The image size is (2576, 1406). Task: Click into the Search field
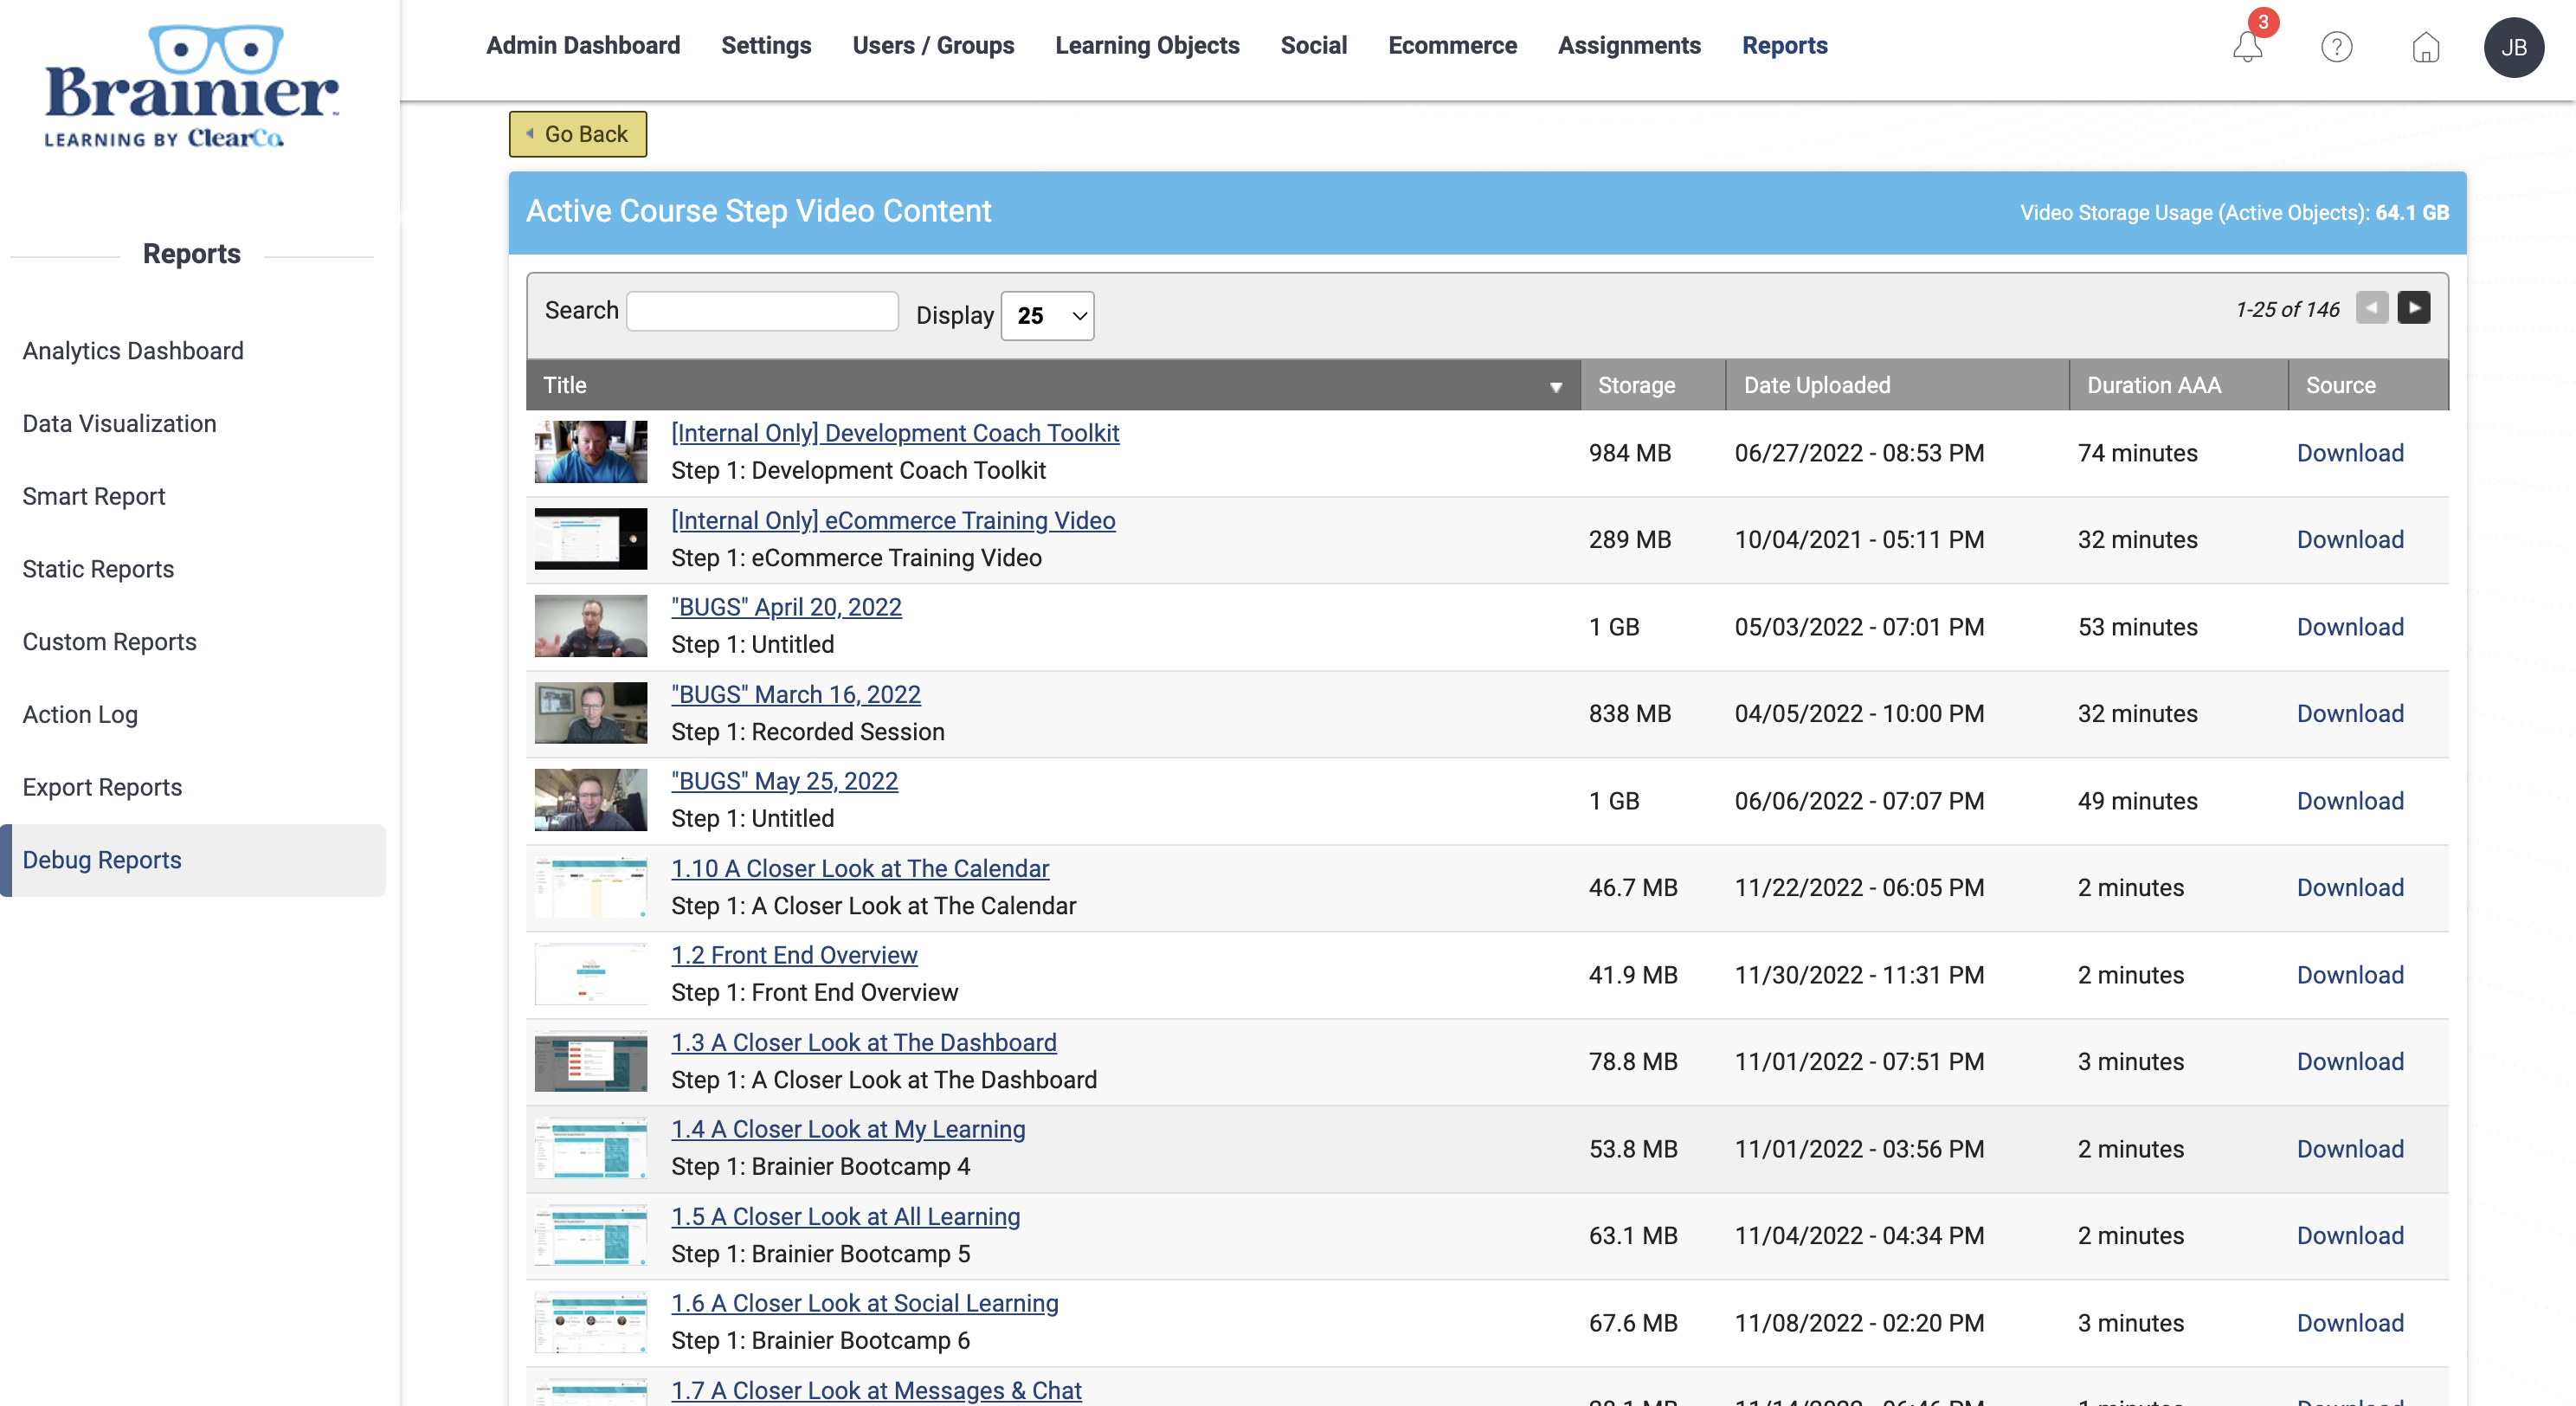point(762,311)
